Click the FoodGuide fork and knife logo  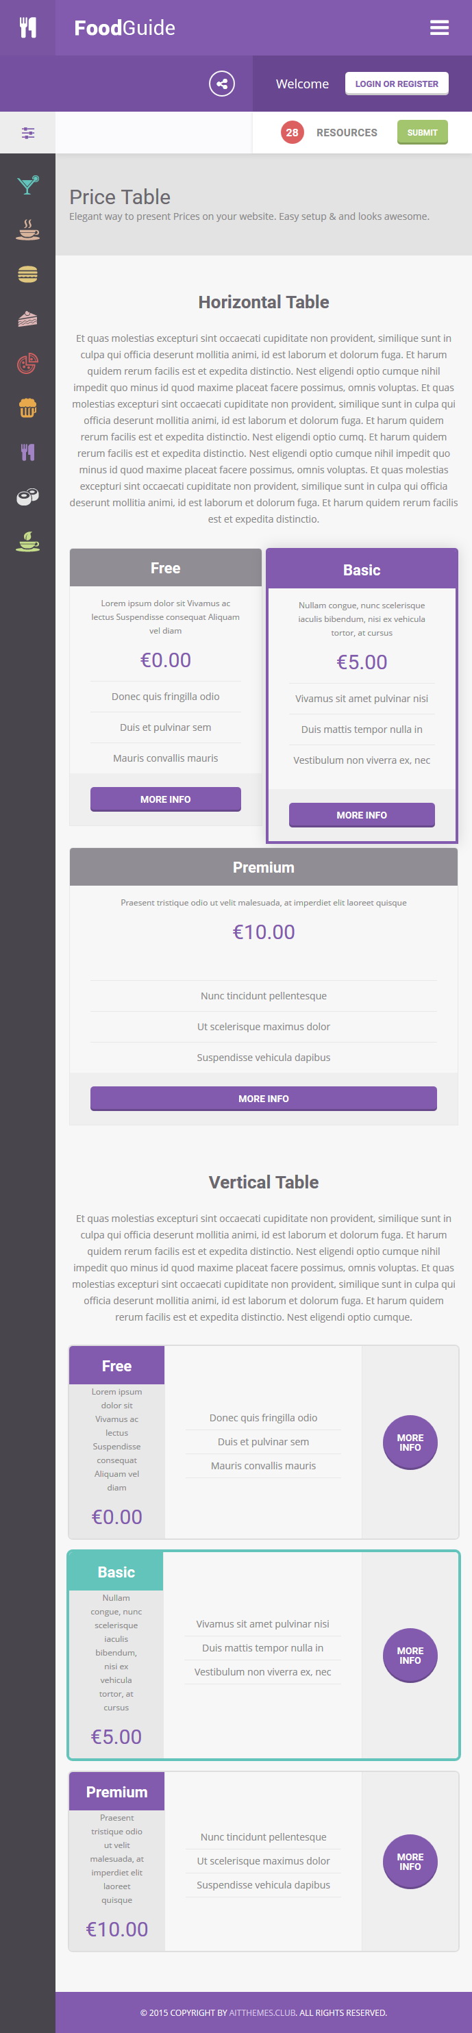(x=27, y=27)
